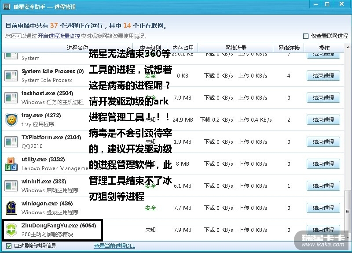End TXPlatform.exe with 结束进程 button

323,141
